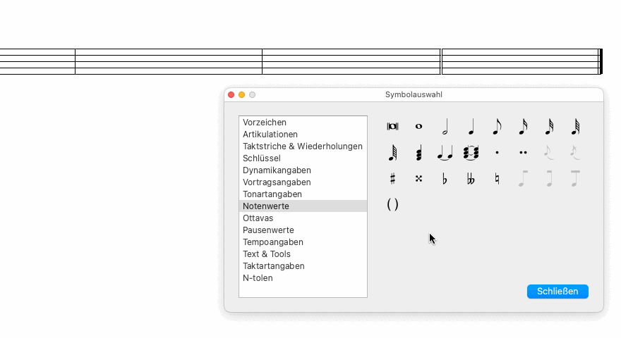Choose the half note symbol
The width and height of the screenshot is (621, 338).
coord(445,127)
